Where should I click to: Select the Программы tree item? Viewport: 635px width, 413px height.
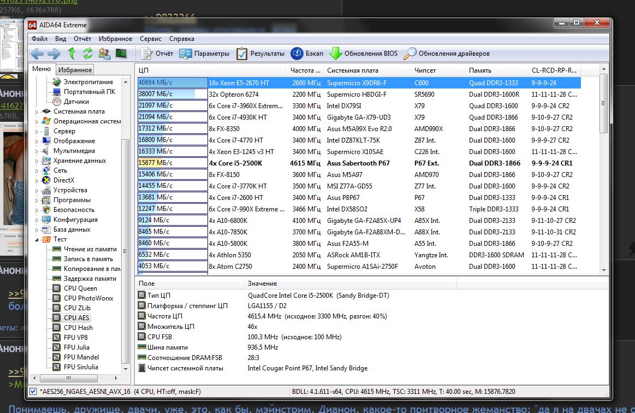pos(72,200)
